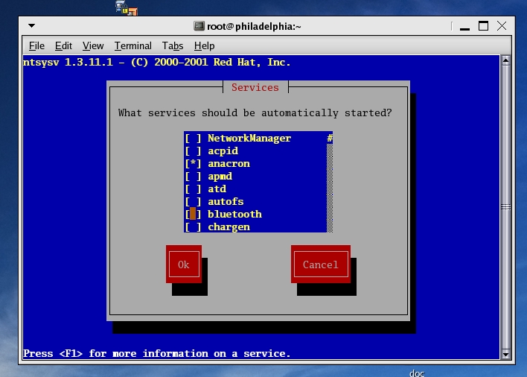Image resolution: width=527 pixels, height=377 pixels.
Task: Click the vertical scrollbar handle in terminal
Action: click(505, 206)
